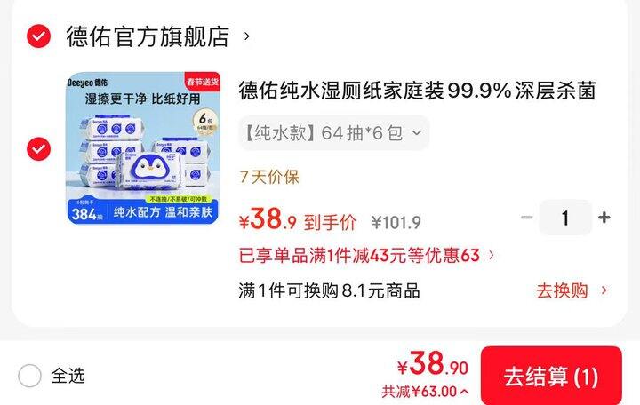This screenshot has height=405, width=640.
Task: Expand the 【纯水款】64抽*6包 variant dropdown
Action: click(x=333, y=133)
